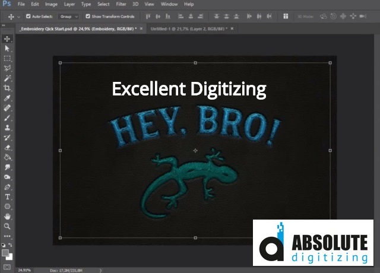
Task: Select the Rectangular Marquee tool
Action: [7, 59]
